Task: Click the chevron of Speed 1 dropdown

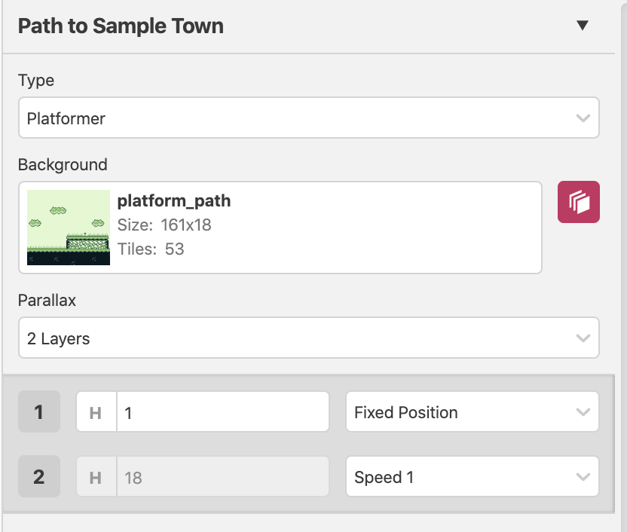Action: tap(583, 477)
